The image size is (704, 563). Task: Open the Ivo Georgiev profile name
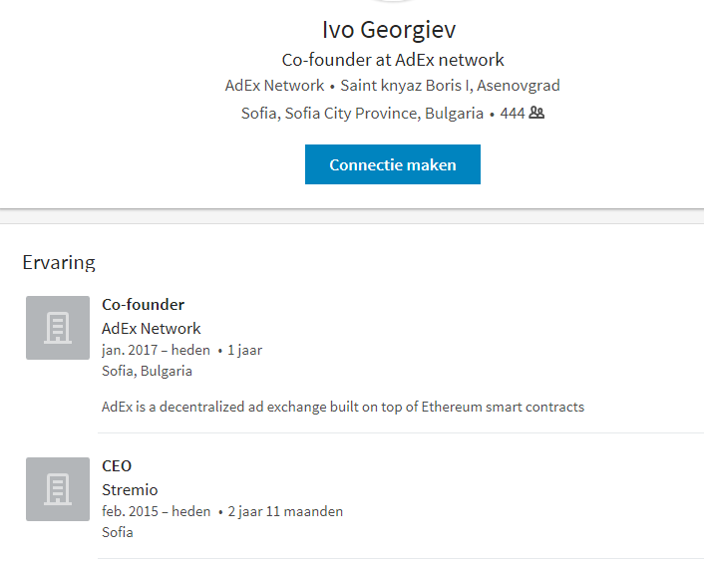tap(389, 30)
